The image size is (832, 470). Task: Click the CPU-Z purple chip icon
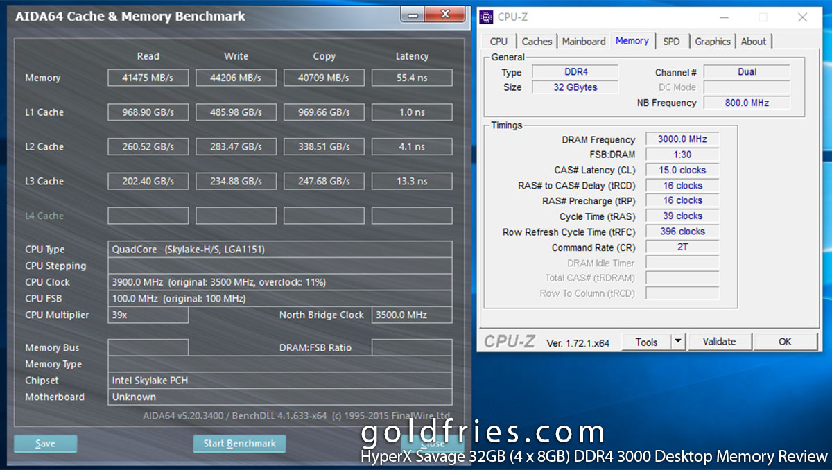pos(487,17)
